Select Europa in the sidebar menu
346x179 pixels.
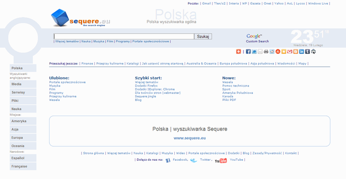[x=23, y=137]
